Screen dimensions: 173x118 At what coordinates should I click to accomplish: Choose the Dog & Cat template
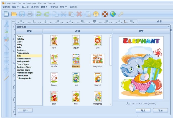(98, 59)
